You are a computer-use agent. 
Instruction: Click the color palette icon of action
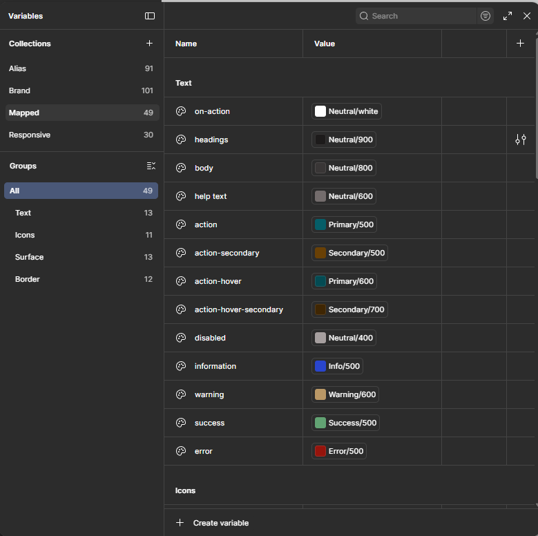181,224
